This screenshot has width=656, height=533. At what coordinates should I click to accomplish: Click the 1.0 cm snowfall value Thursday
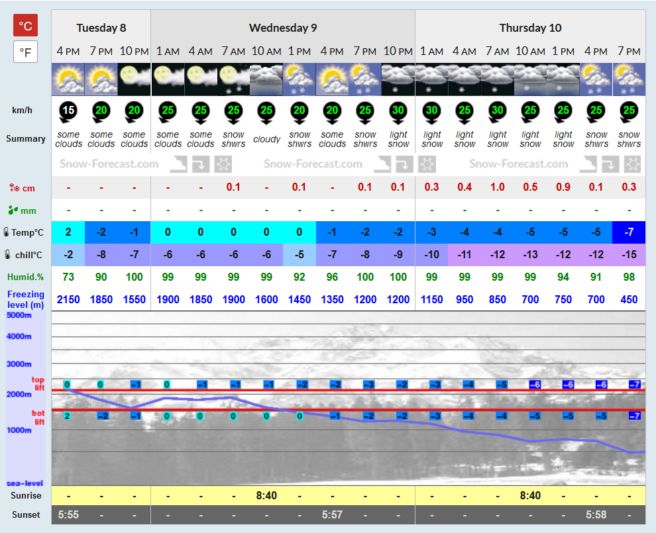(498, 187)
